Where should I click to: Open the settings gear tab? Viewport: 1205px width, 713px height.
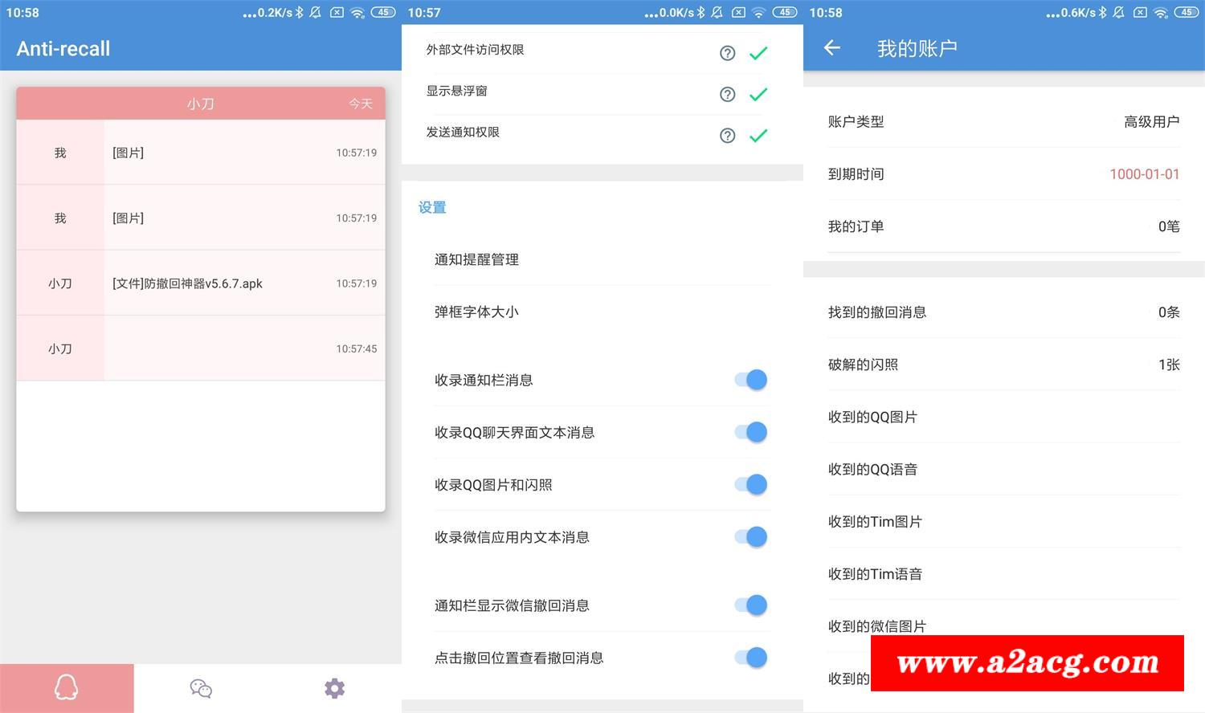tap(334, 688)
